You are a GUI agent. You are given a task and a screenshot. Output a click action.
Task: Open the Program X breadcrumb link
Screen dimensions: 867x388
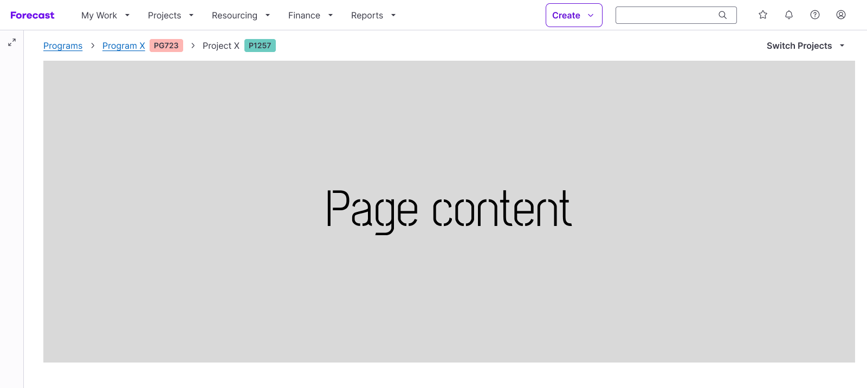point(124,46)
